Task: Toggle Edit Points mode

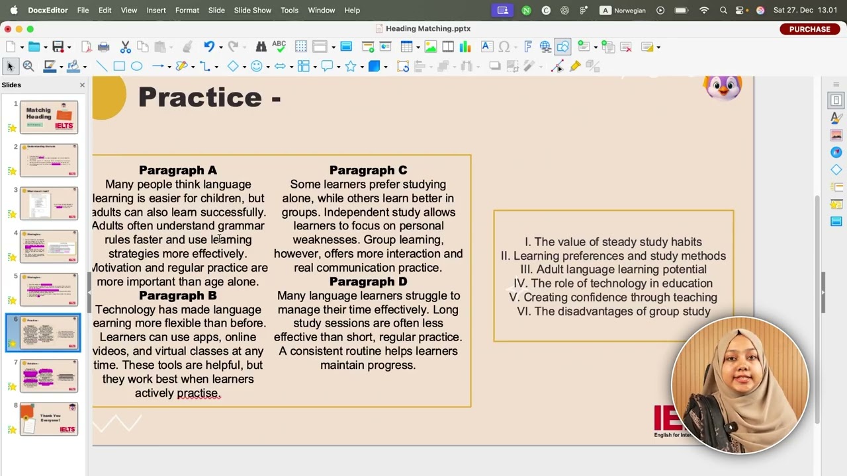Action: (x=557, y=66)
